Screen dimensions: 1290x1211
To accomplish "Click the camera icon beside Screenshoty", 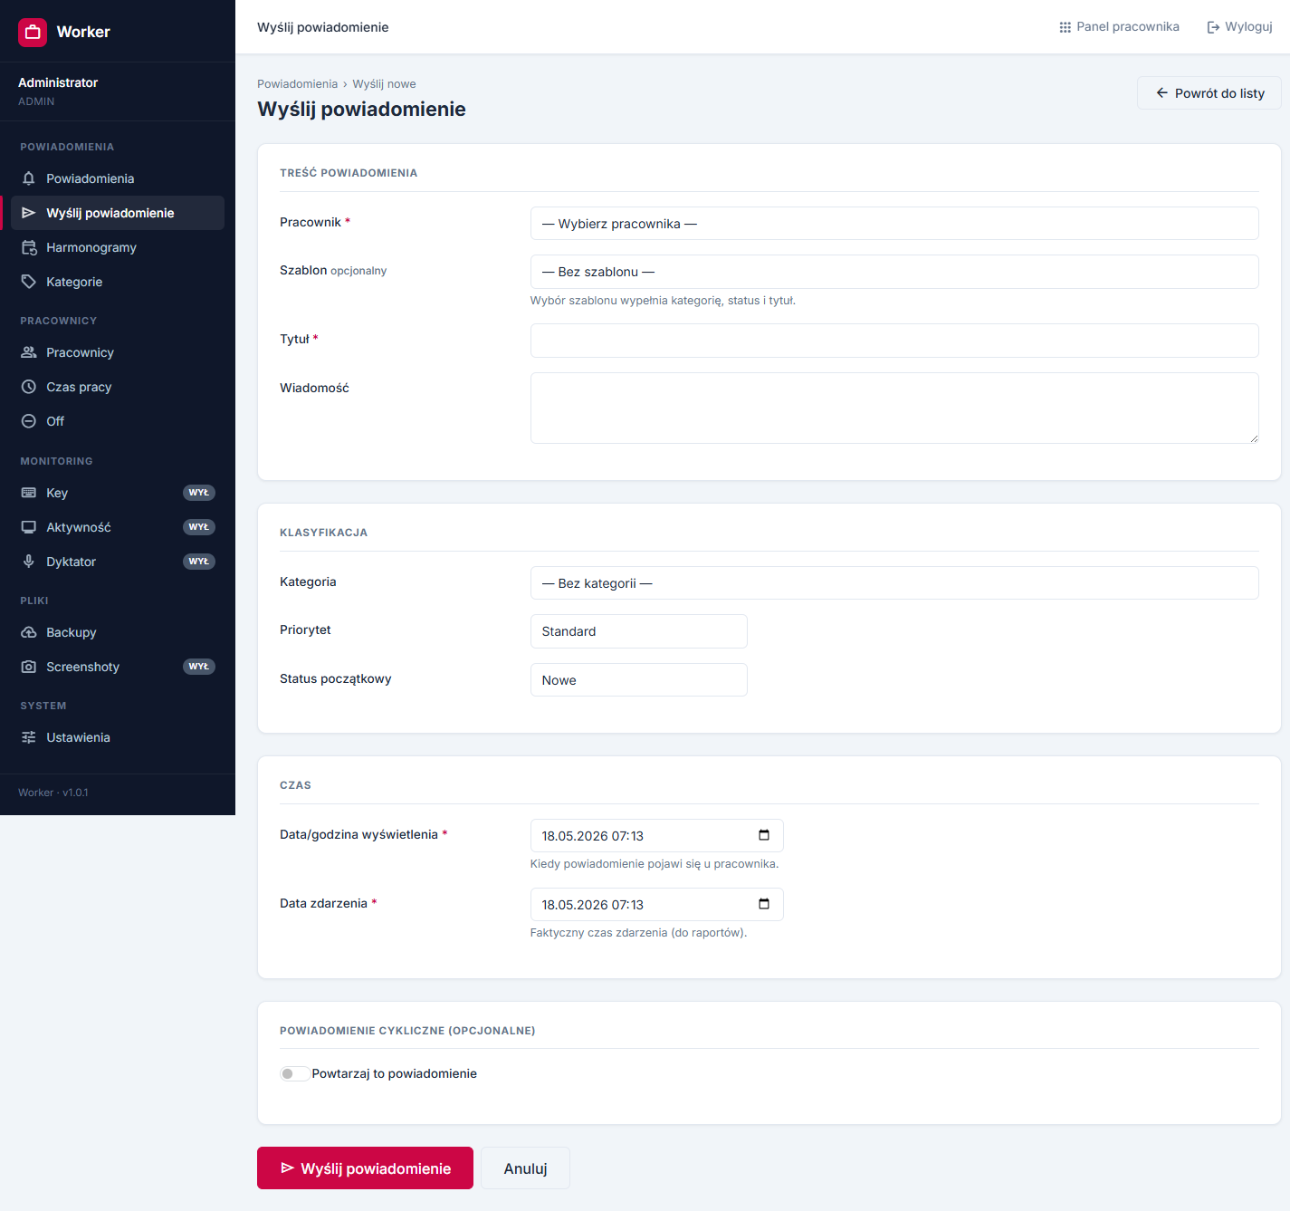I will click(x=29, y=667).
